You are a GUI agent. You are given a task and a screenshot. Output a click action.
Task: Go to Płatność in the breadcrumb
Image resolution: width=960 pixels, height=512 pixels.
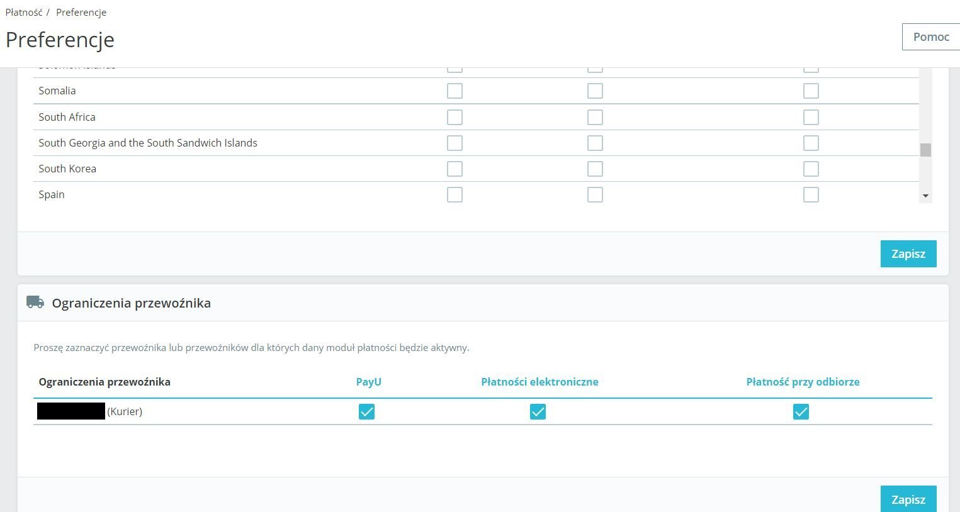(x=24, y=12)
